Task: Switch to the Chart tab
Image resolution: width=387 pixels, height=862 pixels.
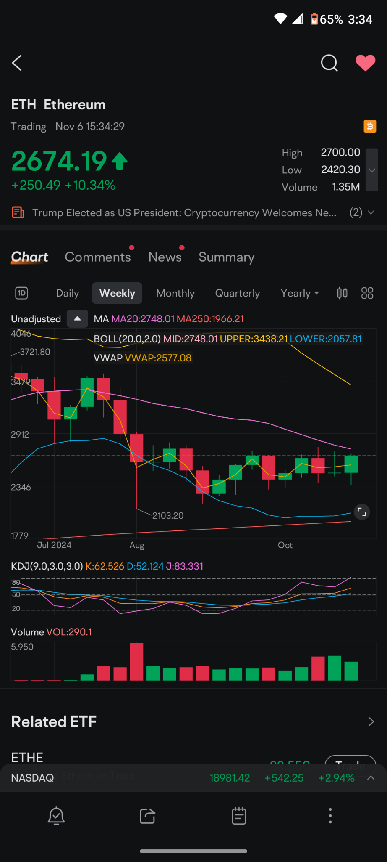Action: [29, 257]
